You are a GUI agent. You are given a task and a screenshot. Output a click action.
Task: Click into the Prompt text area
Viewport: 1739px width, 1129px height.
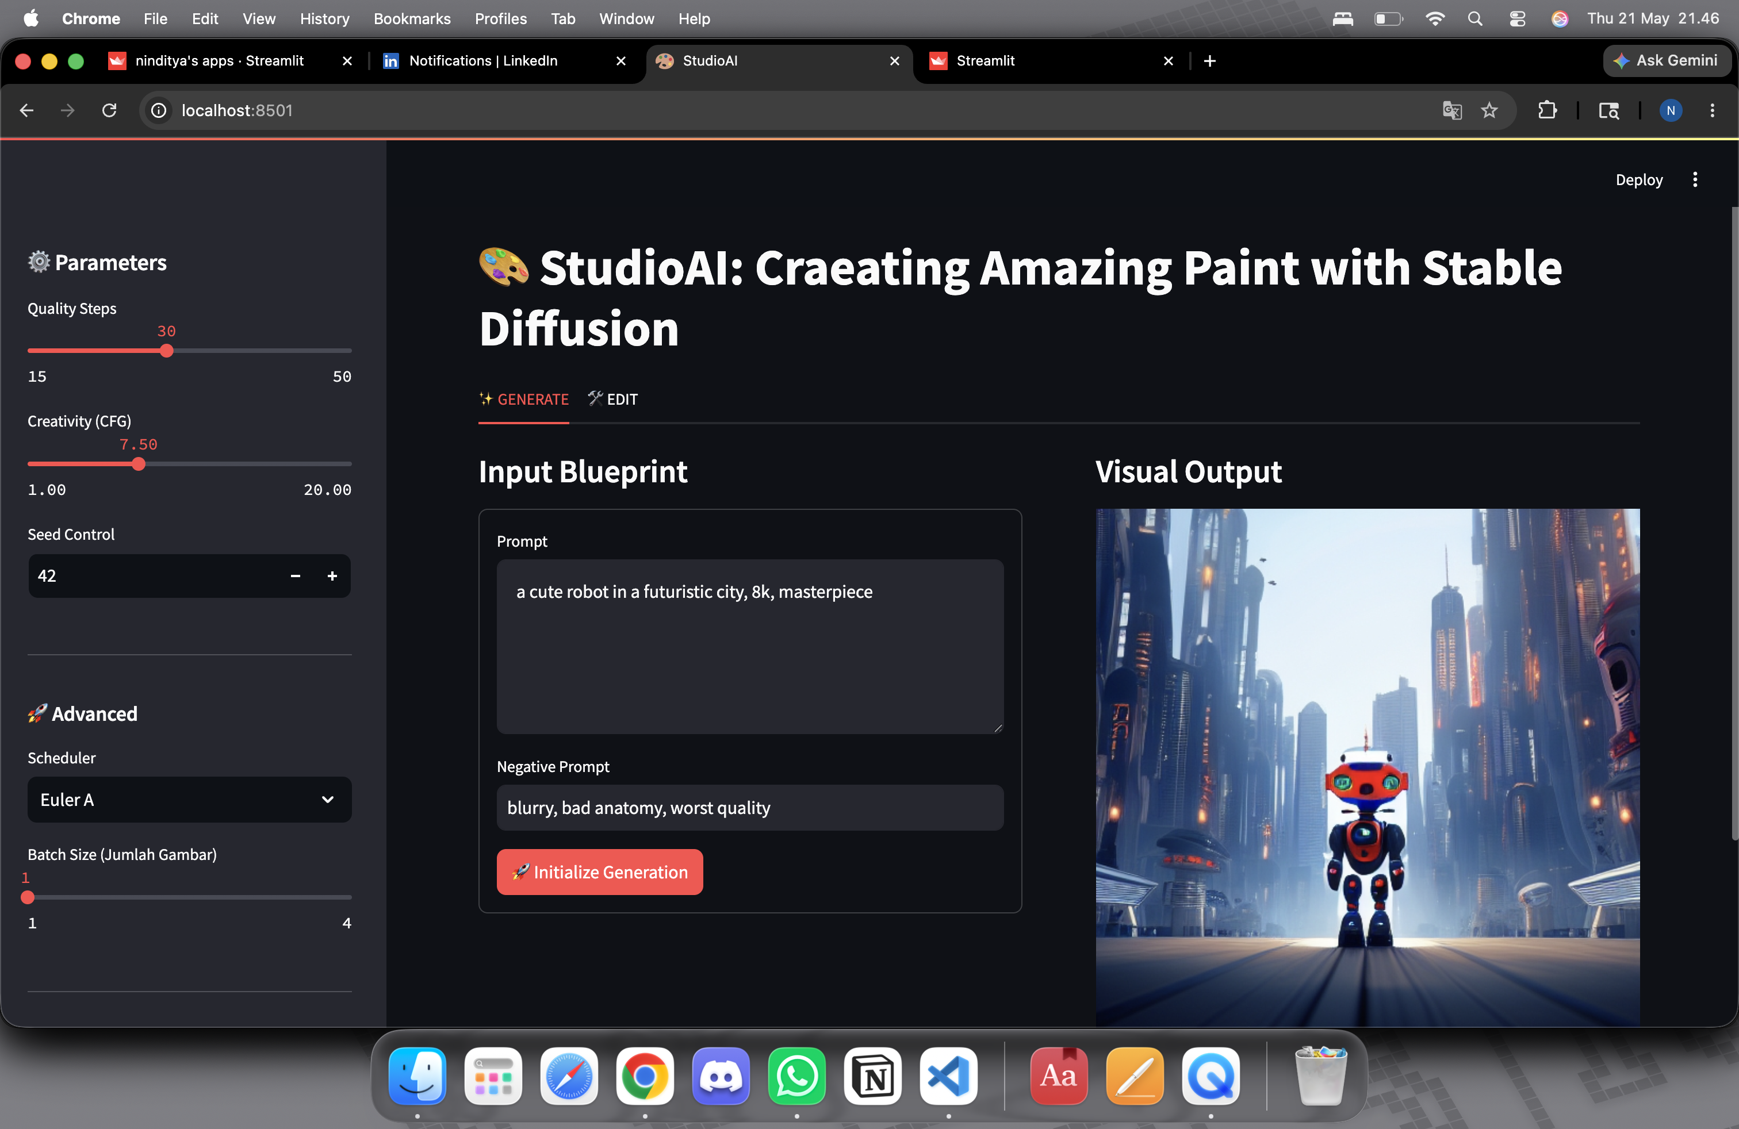pyautogui.click(x=750, y=646)
